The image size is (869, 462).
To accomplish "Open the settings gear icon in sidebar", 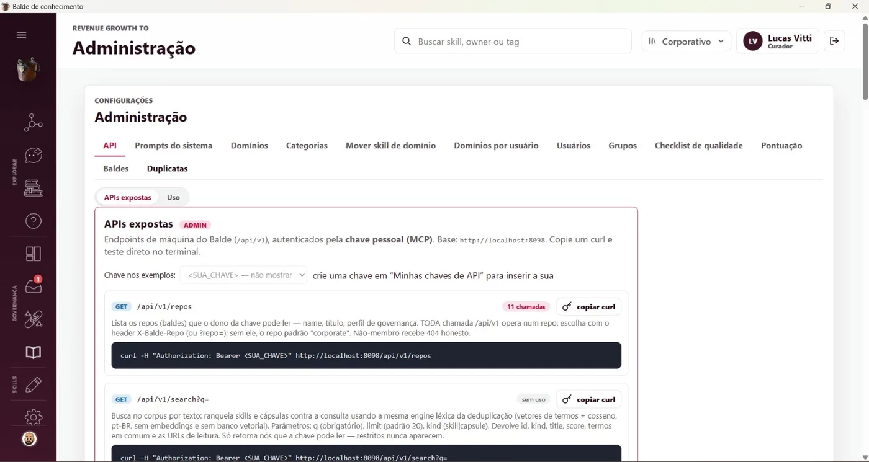I will tap(33, 417).
